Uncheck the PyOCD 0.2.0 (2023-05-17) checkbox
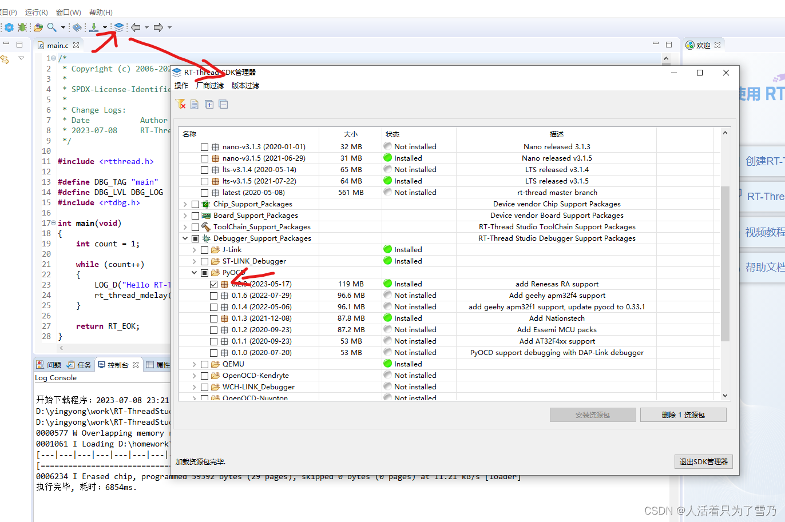 [213, 284]
